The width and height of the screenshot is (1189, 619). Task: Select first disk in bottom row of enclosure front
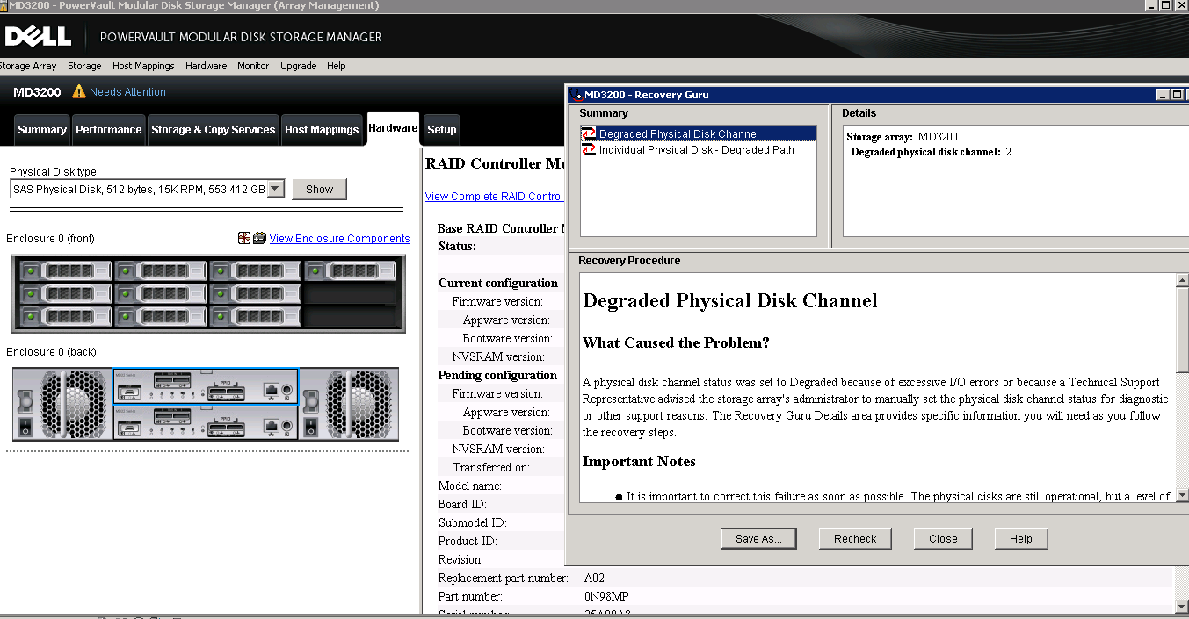coord(66,316)
